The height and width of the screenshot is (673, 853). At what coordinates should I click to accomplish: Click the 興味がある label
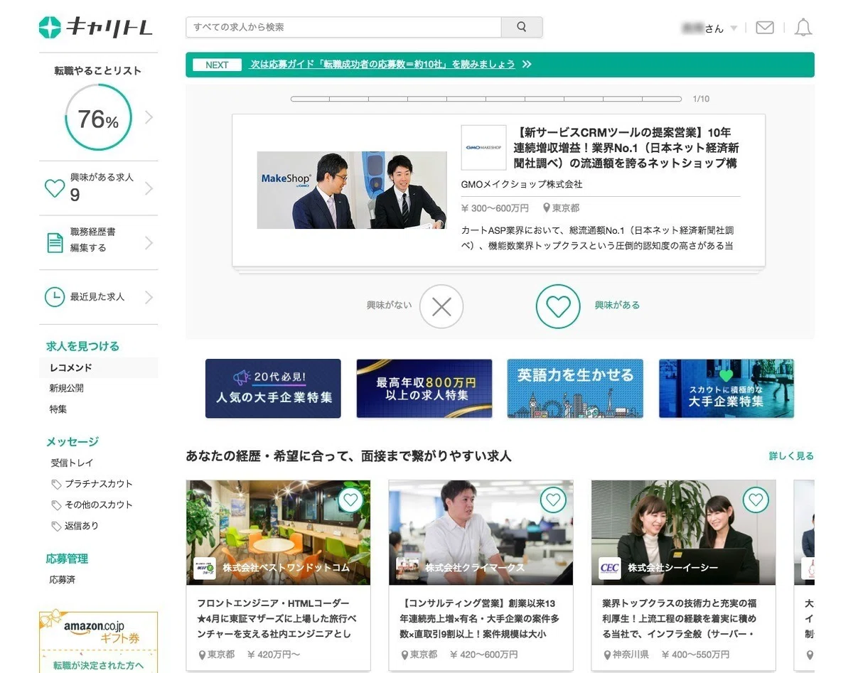617,306
